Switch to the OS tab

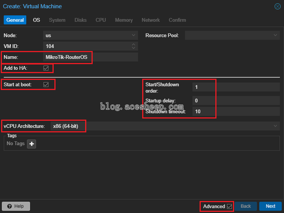36,20
